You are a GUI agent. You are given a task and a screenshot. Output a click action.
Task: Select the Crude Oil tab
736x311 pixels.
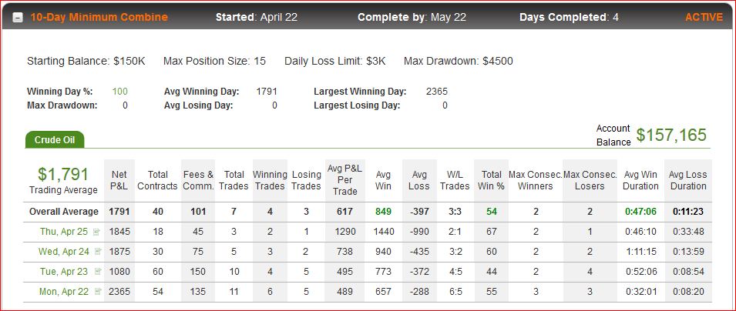pos(55,140)
